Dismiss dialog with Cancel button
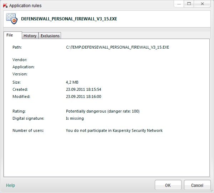This screenshot has height=193, width=214. pos(197,185)
